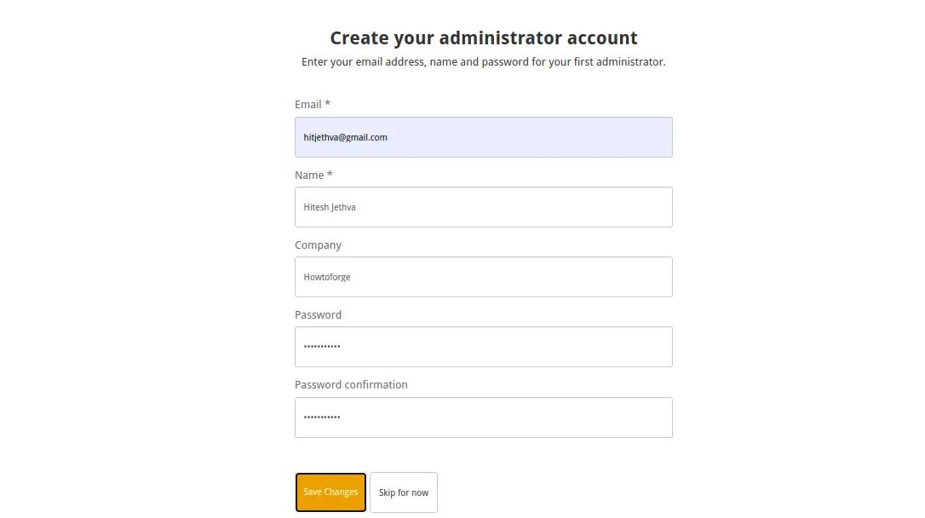925x518 pixels.
Task: Click into the Company field
Action: 483,277
